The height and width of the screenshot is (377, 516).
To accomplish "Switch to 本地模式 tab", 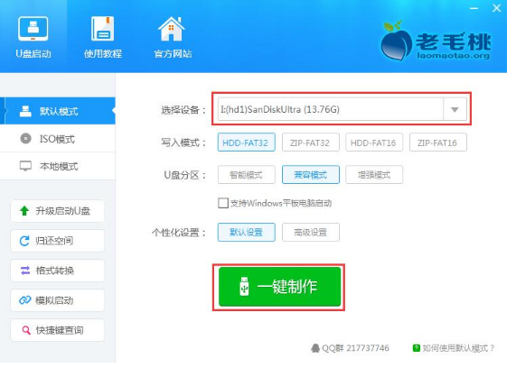I will pos(58,166).
